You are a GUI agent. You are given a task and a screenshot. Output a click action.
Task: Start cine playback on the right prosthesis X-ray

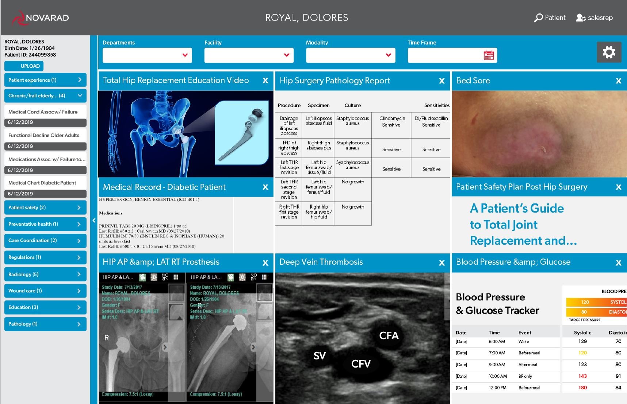coord(231,277)
